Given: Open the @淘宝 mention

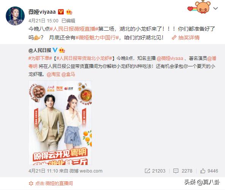Looking at the screenshot, I should coord(53,74).
